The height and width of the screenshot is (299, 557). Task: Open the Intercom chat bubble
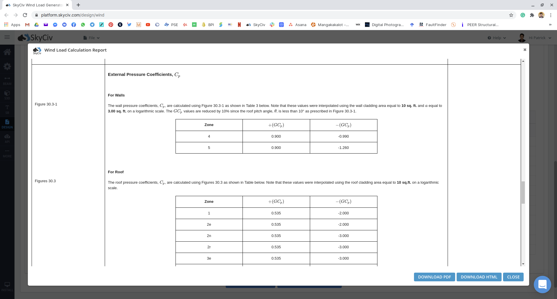[x=542, y=285]
